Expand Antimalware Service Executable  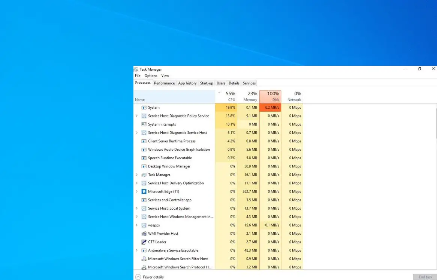pyautogui.click(x=136, y=250)
